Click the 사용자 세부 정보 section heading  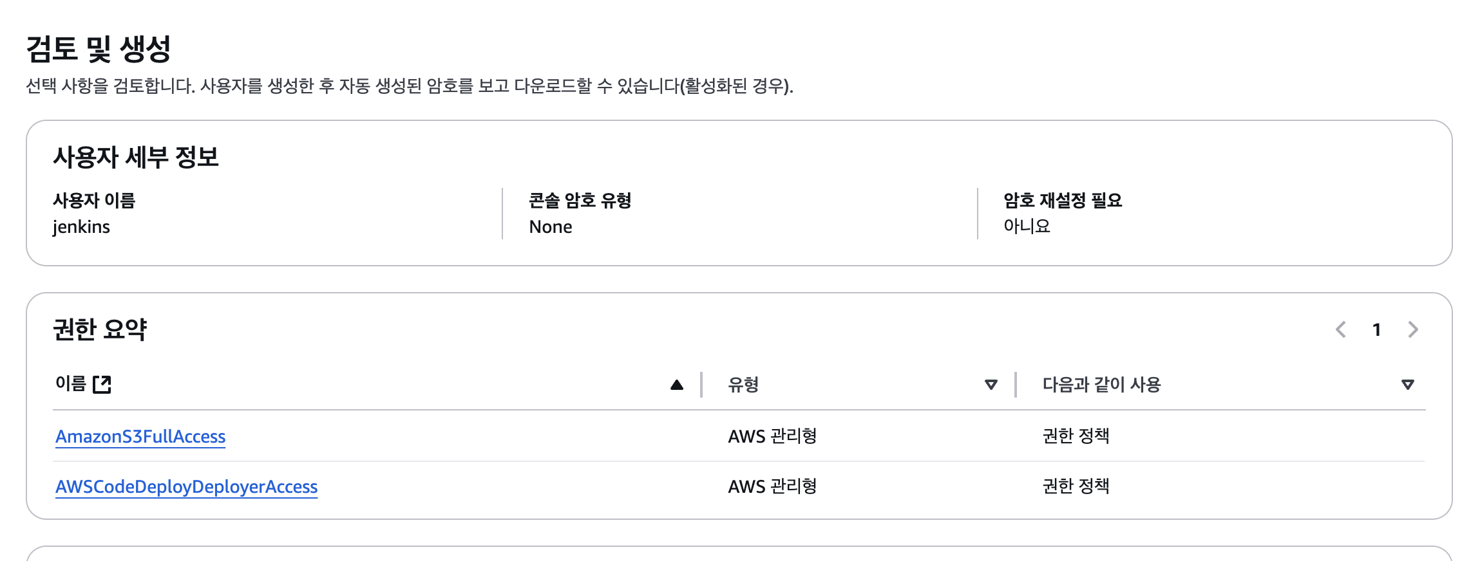click(x=136, y=158)
